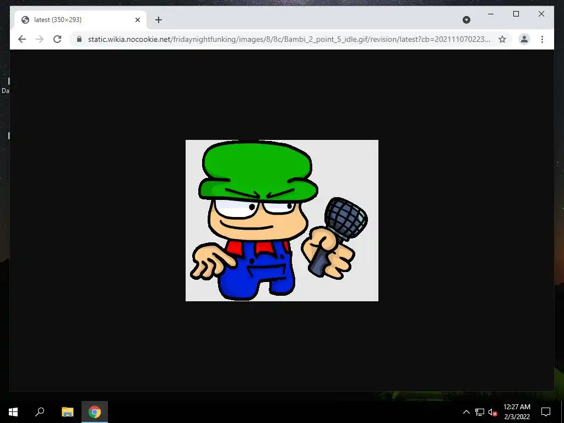Screen dimensions: 564x423
Task: Close the Chrome window
Action: [x=541, y=14]
